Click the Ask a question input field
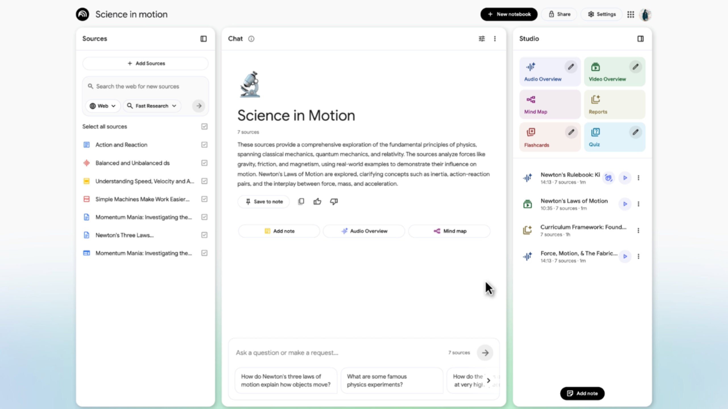The height and width of the screenshot is (409, 728). [313, 352]
